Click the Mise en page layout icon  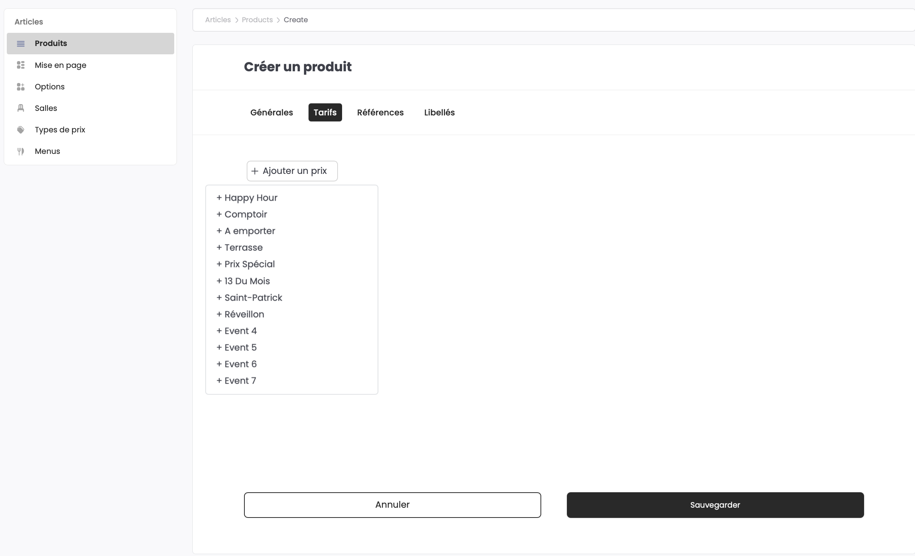pos(21,65)
